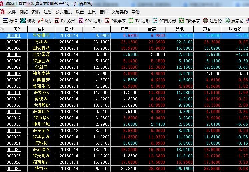Select the 9P四方形 tool icon
The width and height of the screenshot is (249, 172).
coord(81,21)
